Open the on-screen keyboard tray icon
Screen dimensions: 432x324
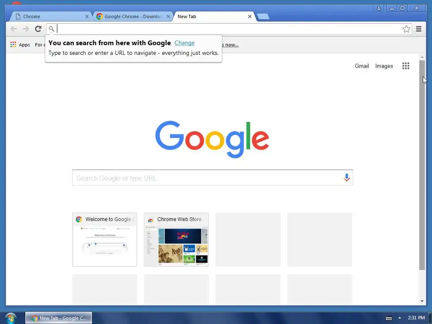(389, 318)
